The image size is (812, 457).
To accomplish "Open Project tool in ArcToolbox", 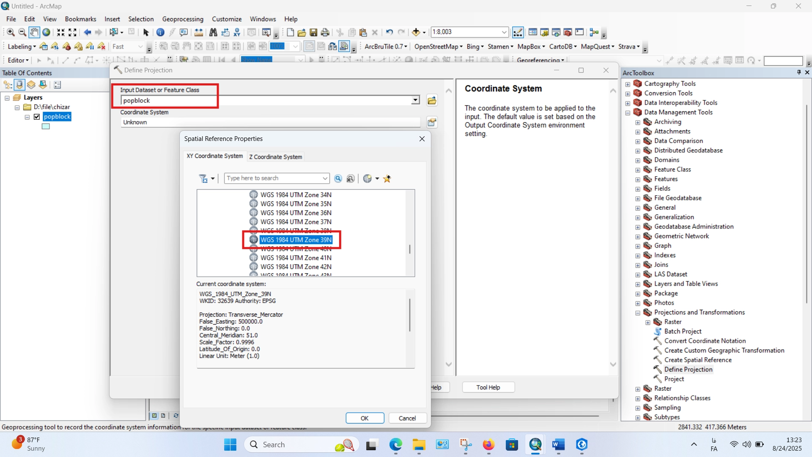I will (674, 379).
